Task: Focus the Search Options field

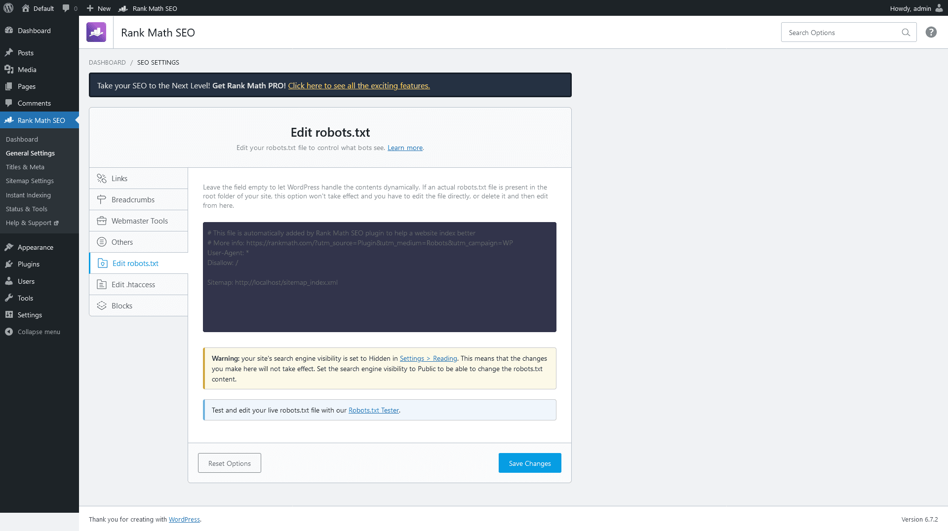Action: tap(842, 33)
